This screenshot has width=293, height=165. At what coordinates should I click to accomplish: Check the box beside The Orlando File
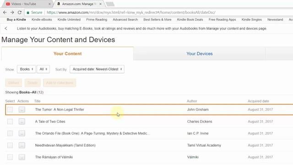10,133
